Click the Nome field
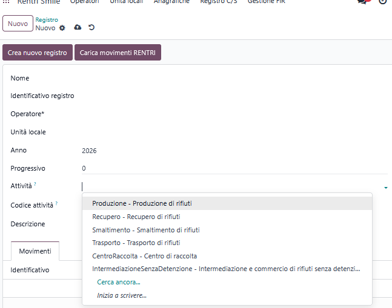 (234, 78)
